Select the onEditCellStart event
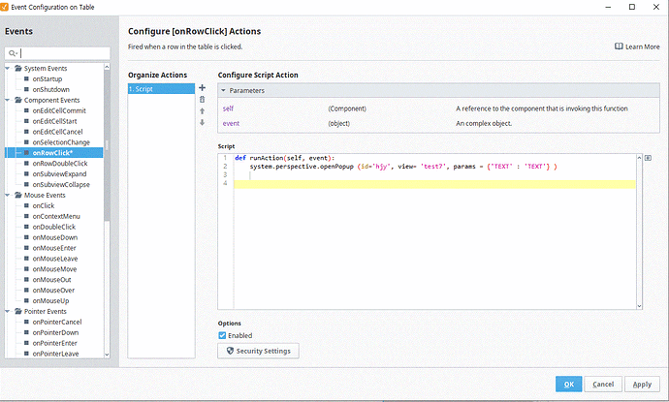 (x=54, y=121)
